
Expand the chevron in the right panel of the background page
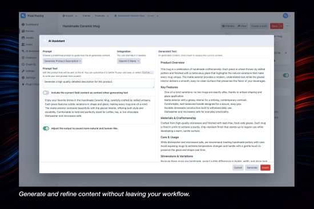click(x=286, y=53)
